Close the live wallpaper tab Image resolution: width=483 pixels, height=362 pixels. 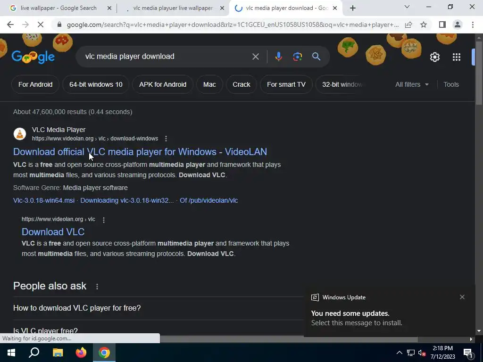point(109,8)
